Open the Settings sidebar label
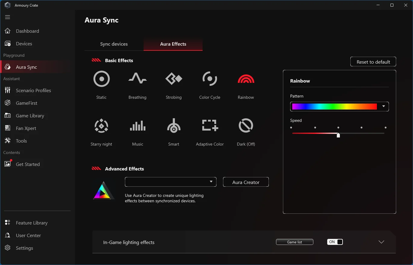Image resolution: width=413 pixels, height=265 pixels. (24, 248)
